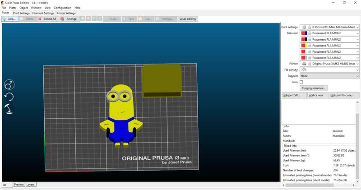Expand the second filament dropdown arrow
This screenshot has height=190, width=361.
coord(357,39)
